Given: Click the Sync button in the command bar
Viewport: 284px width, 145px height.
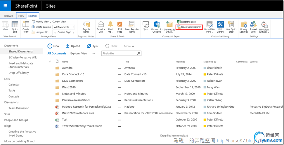Looking at the screenshot, I should pos(93,46).
